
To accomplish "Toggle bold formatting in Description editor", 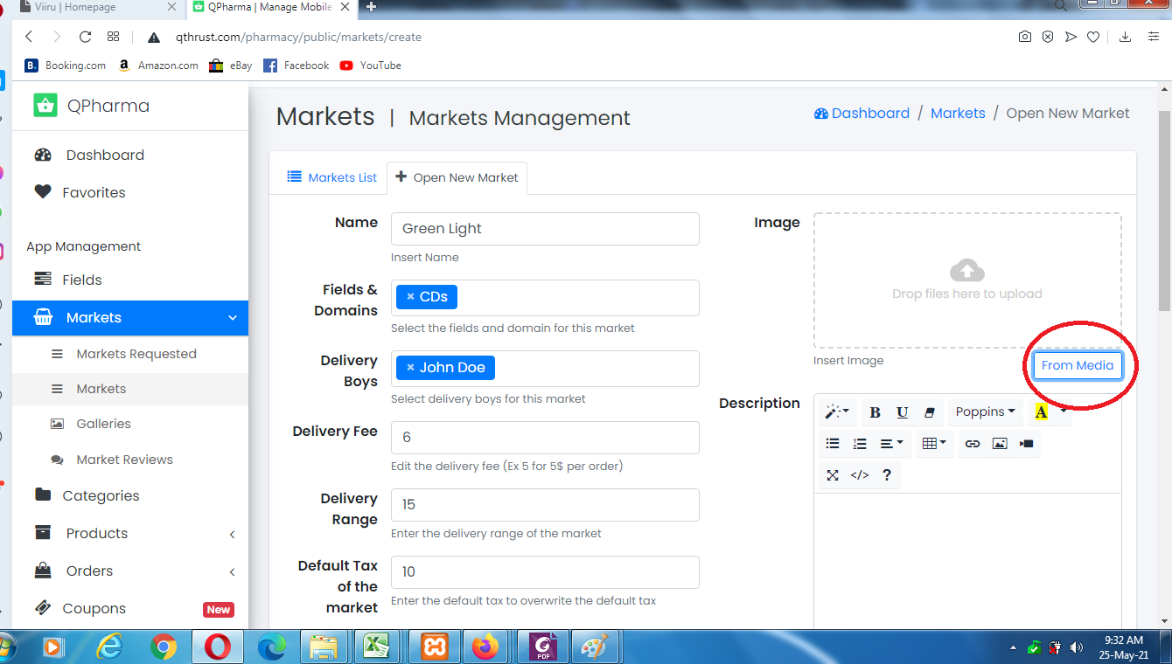I will (x=875, y=412).
